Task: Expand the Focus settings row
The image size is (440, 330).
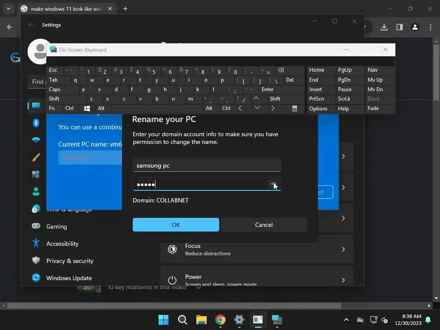Action: tap(257, 249)
